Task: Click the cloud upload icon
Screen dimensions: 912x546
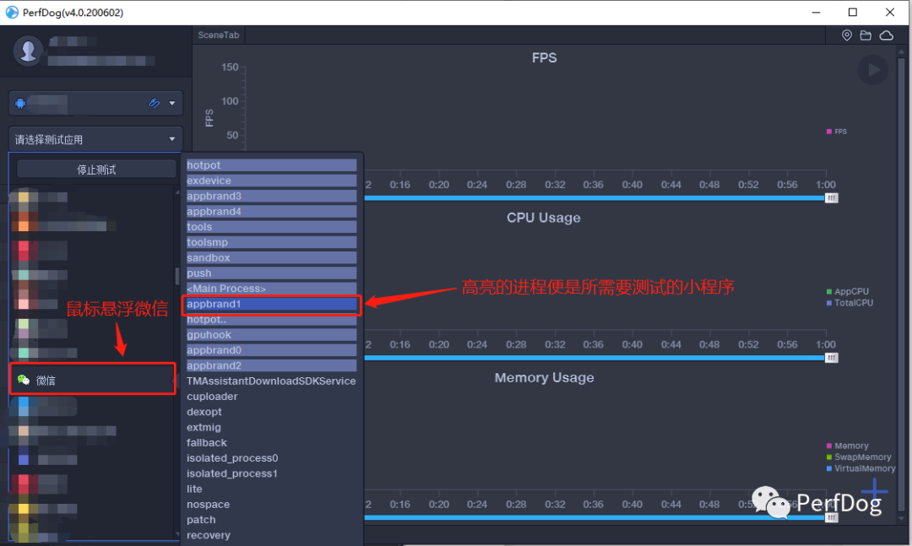Action: (x=886, y=35)
